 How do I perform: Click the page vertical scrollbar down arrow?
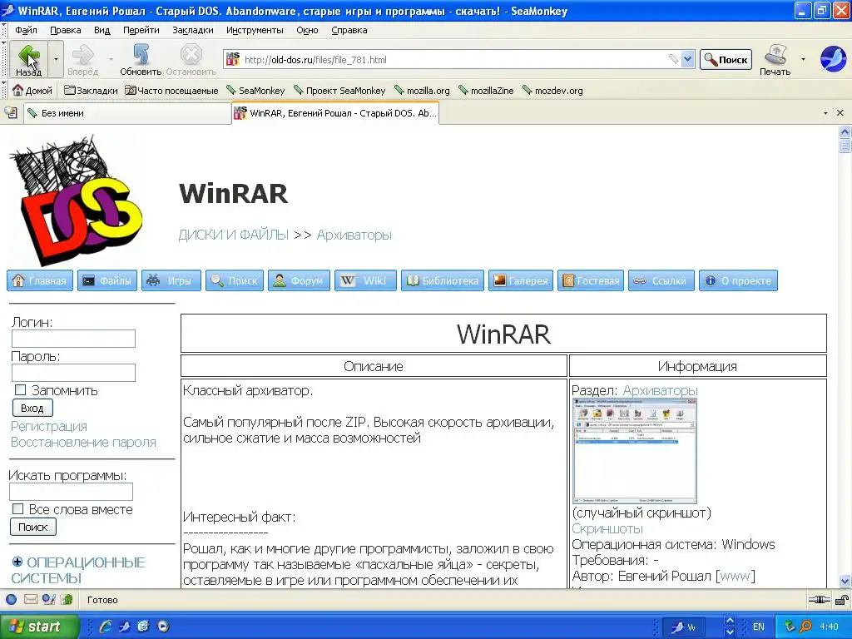tap(845, 582)
